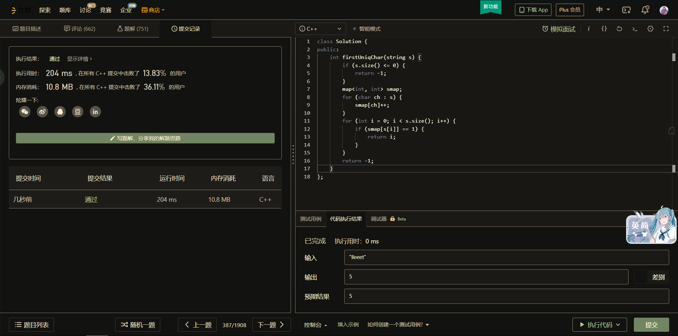678x336 pixels.
Task: Open the Problems library menu item
Action: pos(65,10)
